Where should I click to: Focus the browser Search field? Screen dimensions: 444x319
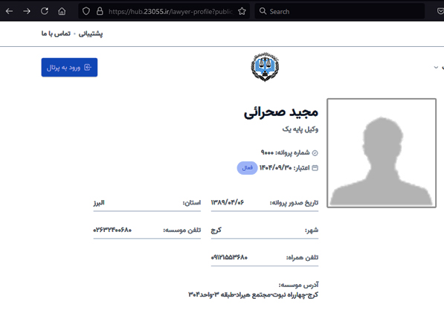(x=340, y=11)
